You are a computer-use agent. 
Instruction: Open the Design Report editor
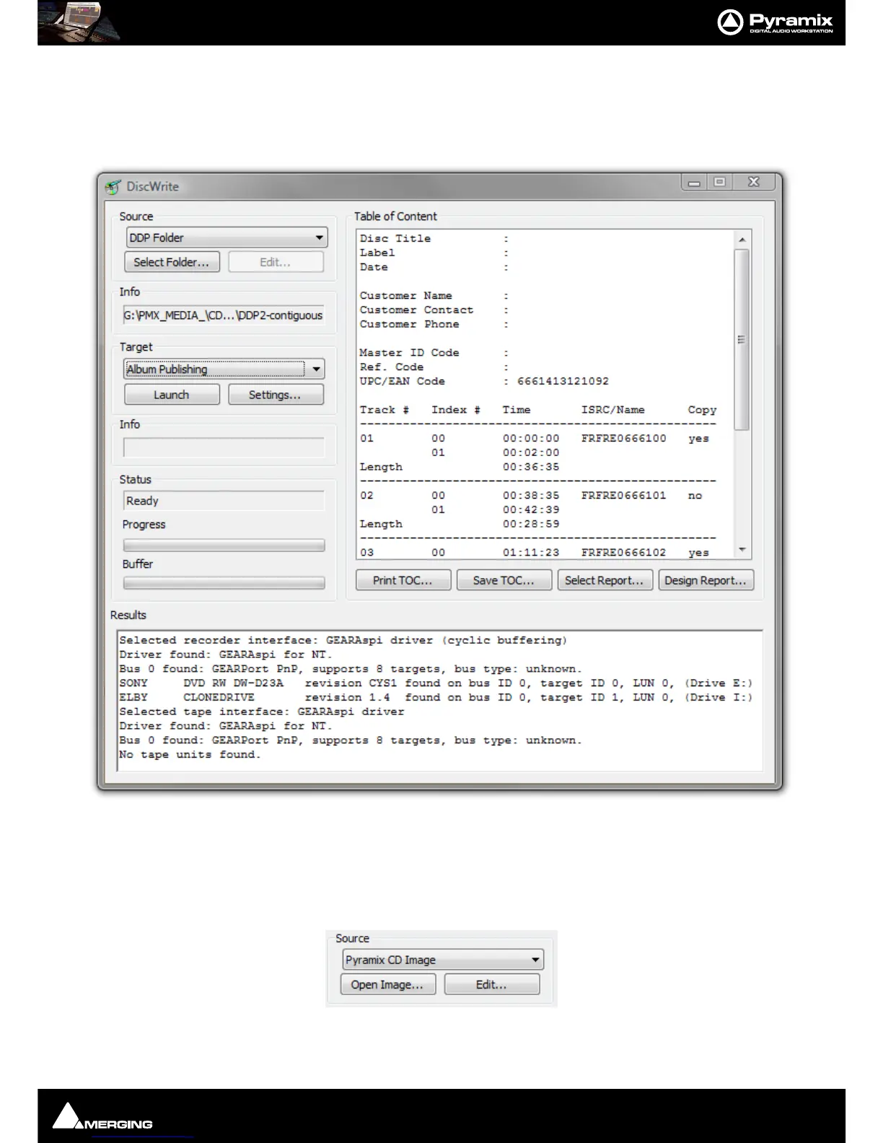(x=706, y=580)
